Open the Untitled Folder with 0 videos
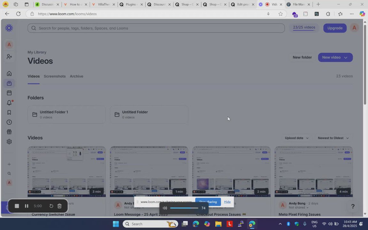Image resolution: width=368 pixels, height=230 pixels. 149,115
